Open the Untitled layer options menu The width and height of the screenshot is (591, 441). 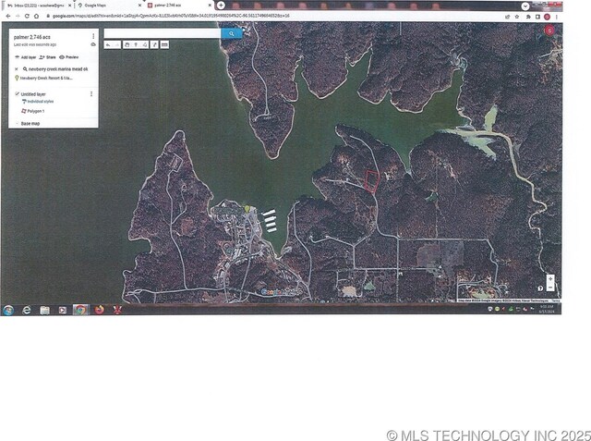tap(91, 93)
